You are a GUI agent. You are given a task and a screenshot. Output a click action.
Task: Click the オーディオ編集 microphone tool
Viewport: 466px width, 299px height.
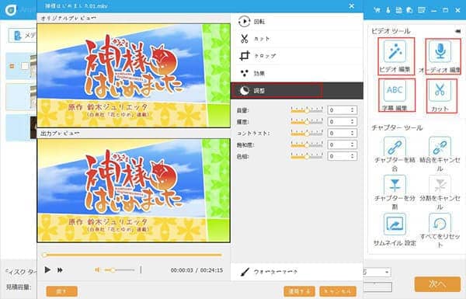pos(440,57)
